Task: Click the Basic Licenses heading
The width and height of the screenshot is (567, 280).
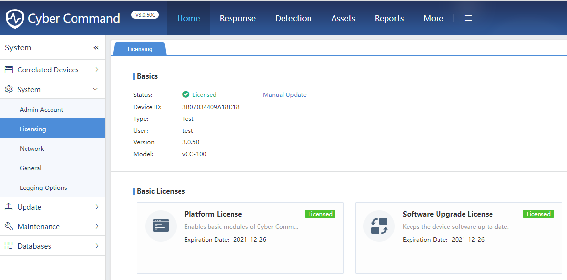Action: coord(161,191)
